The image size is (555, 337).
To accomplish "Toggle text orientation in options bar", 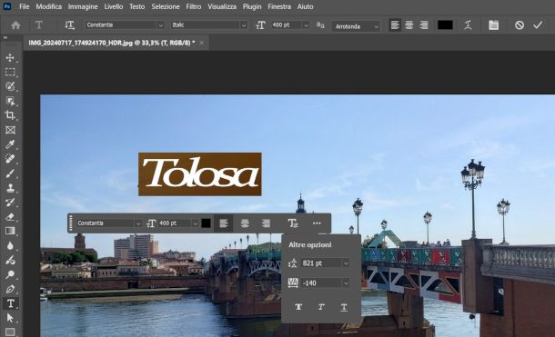I will [70, 25].
